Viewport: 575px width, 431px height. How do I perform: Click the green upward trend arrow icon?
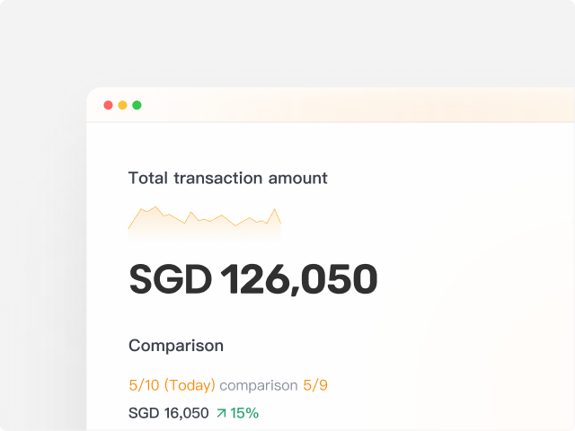221,413
